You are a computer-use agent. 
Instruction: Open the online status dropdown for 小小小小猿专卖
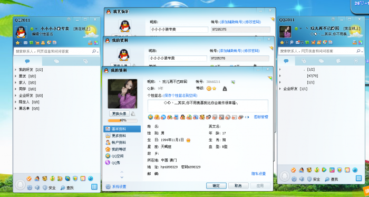[x=36, y=29]
